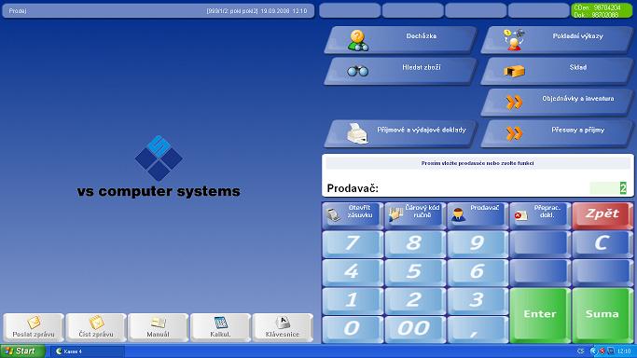Click the green Suma key
Viewport: 637px width, 358px height.
click(x=602, y=315)
